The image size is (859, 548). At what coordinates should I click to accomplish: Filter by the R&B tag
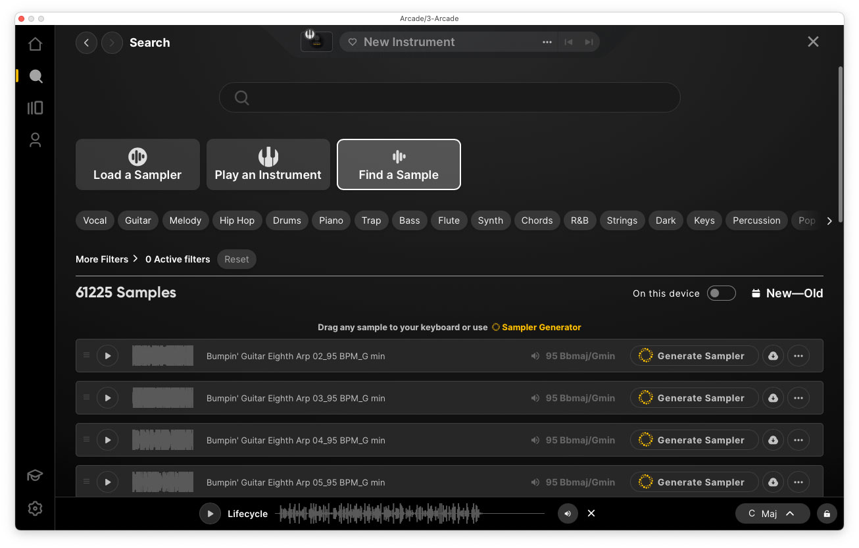click(579, 220)
